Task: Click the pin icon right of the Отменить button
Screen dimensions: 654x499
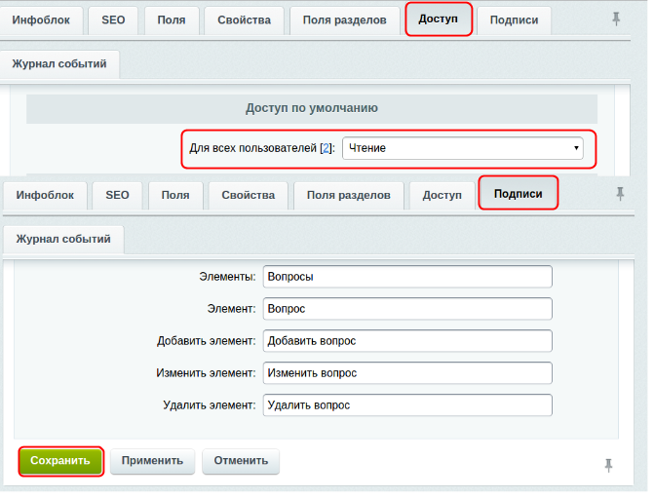Action: 609,465
